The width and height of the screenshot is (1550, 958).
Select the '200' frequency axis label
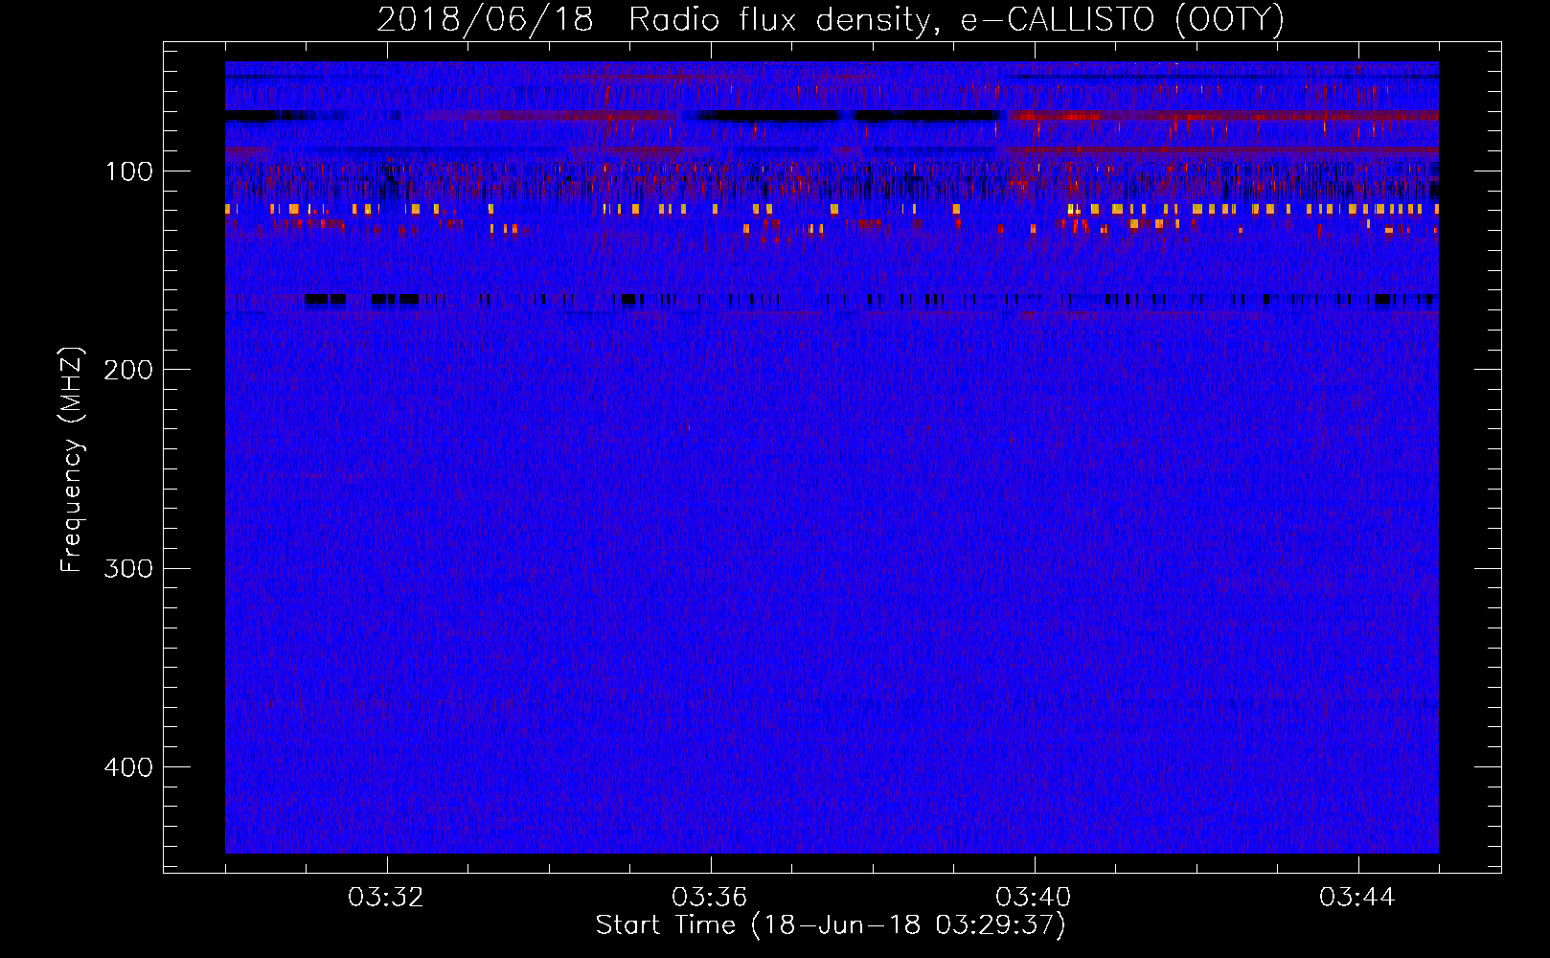[128, 370]
